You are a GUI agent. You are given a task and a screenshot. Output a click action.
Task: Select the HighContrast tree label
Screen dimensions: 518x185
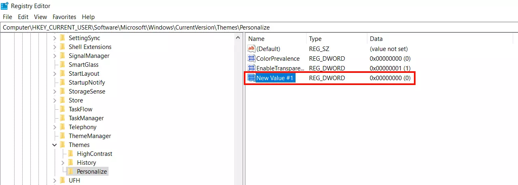point(95,154)
